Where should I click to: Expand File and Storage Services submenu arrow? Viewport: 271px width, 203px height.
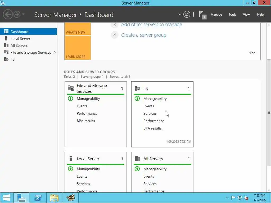[x=55, y=52]
